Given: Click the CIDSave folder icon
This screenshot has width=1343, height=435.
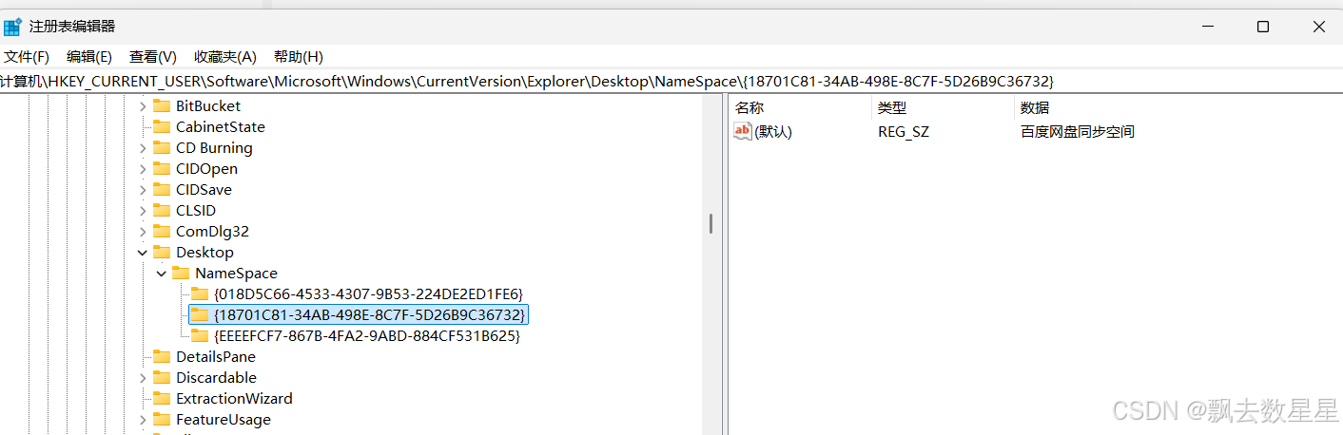Looking at the screenshot, I should 162,190.
